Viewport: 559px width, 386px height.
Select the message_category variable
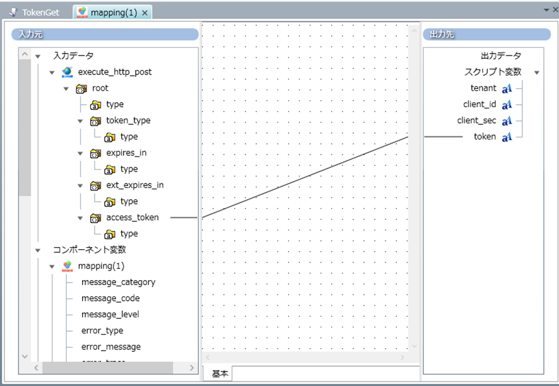click(x=118, y=282)
